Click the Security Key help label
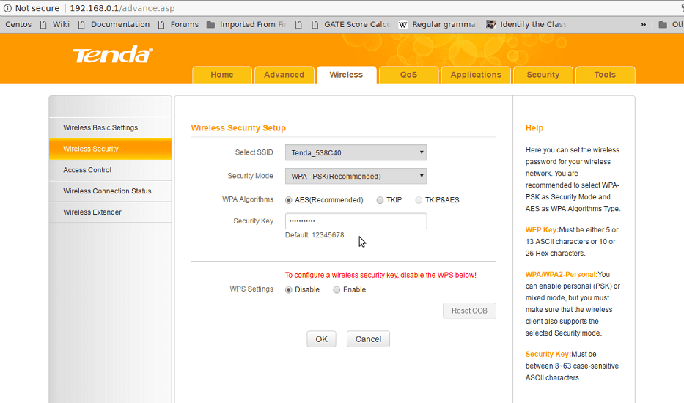 coord(548,354)
